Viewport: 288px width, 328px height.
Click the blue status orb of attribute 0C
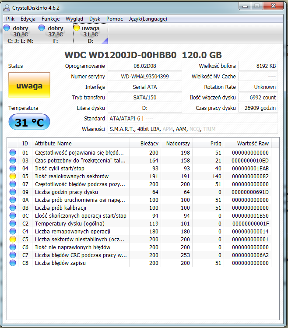tap(13, 215)
